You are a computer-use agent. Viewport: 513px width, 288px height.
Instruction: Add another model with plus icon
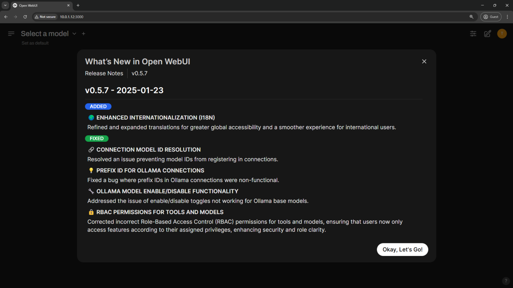click(83, 34)
